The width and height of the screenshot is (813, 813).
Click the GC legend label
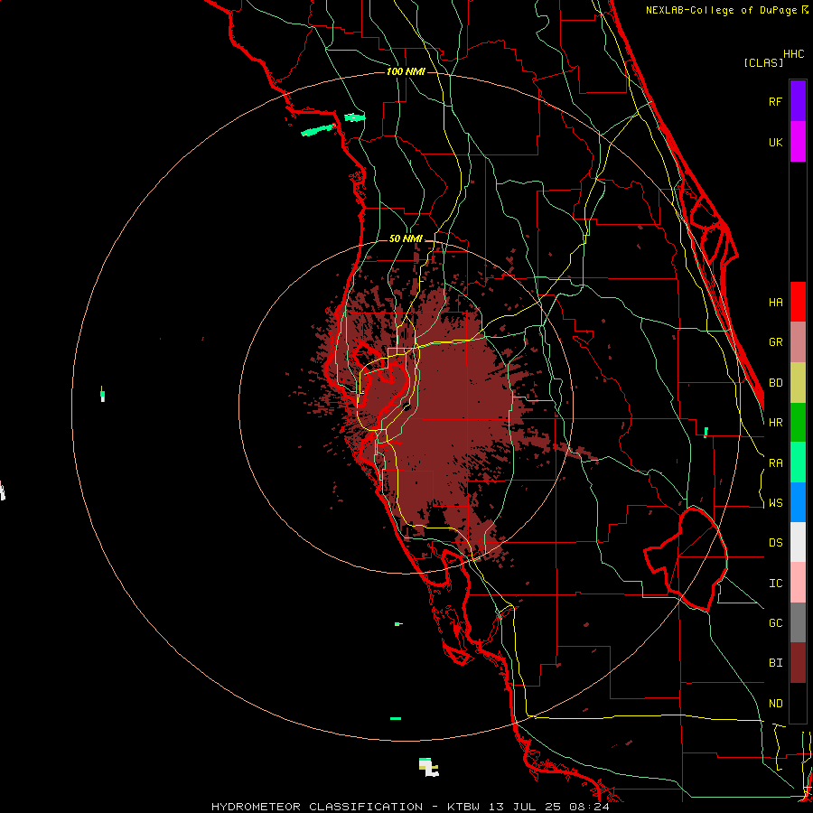(776, 623)
